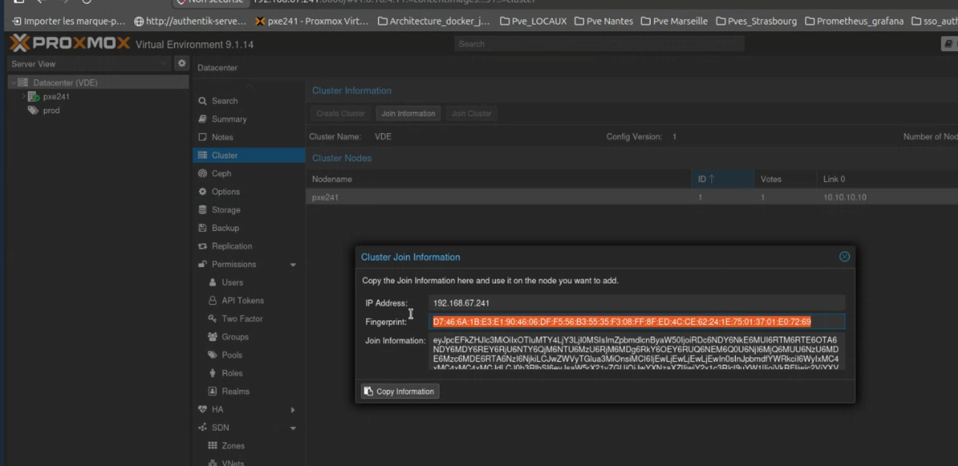Viewport: 958px width, 466px height.
Task: Click the pxe241 row in Cluster Nodes
Action: click(632, 197)
